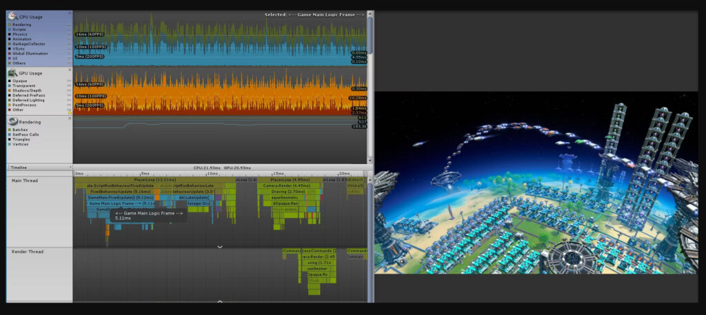Viewport: 706px width, 315px height.
Task: Click the reorder handle beside Opaque
Action: [x=69, y=81]
